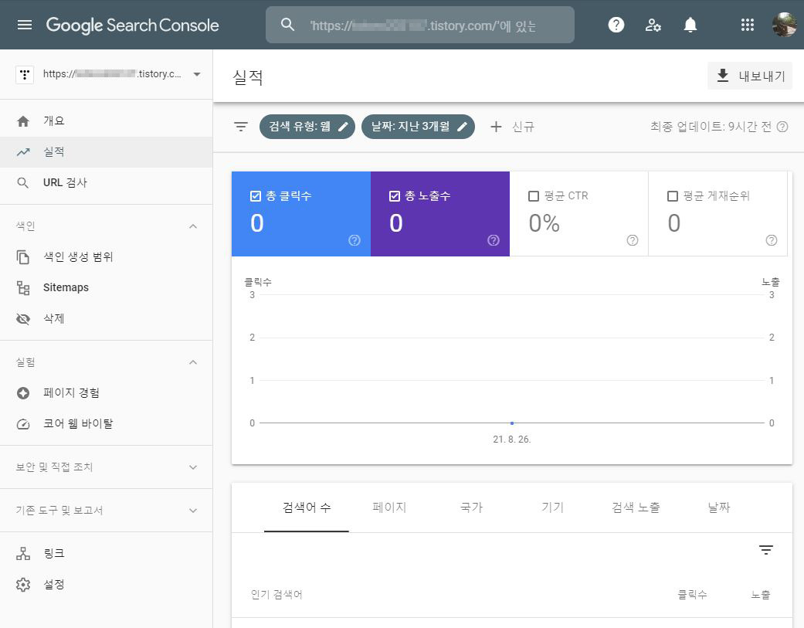Switch to the 기기 tab

553,507
